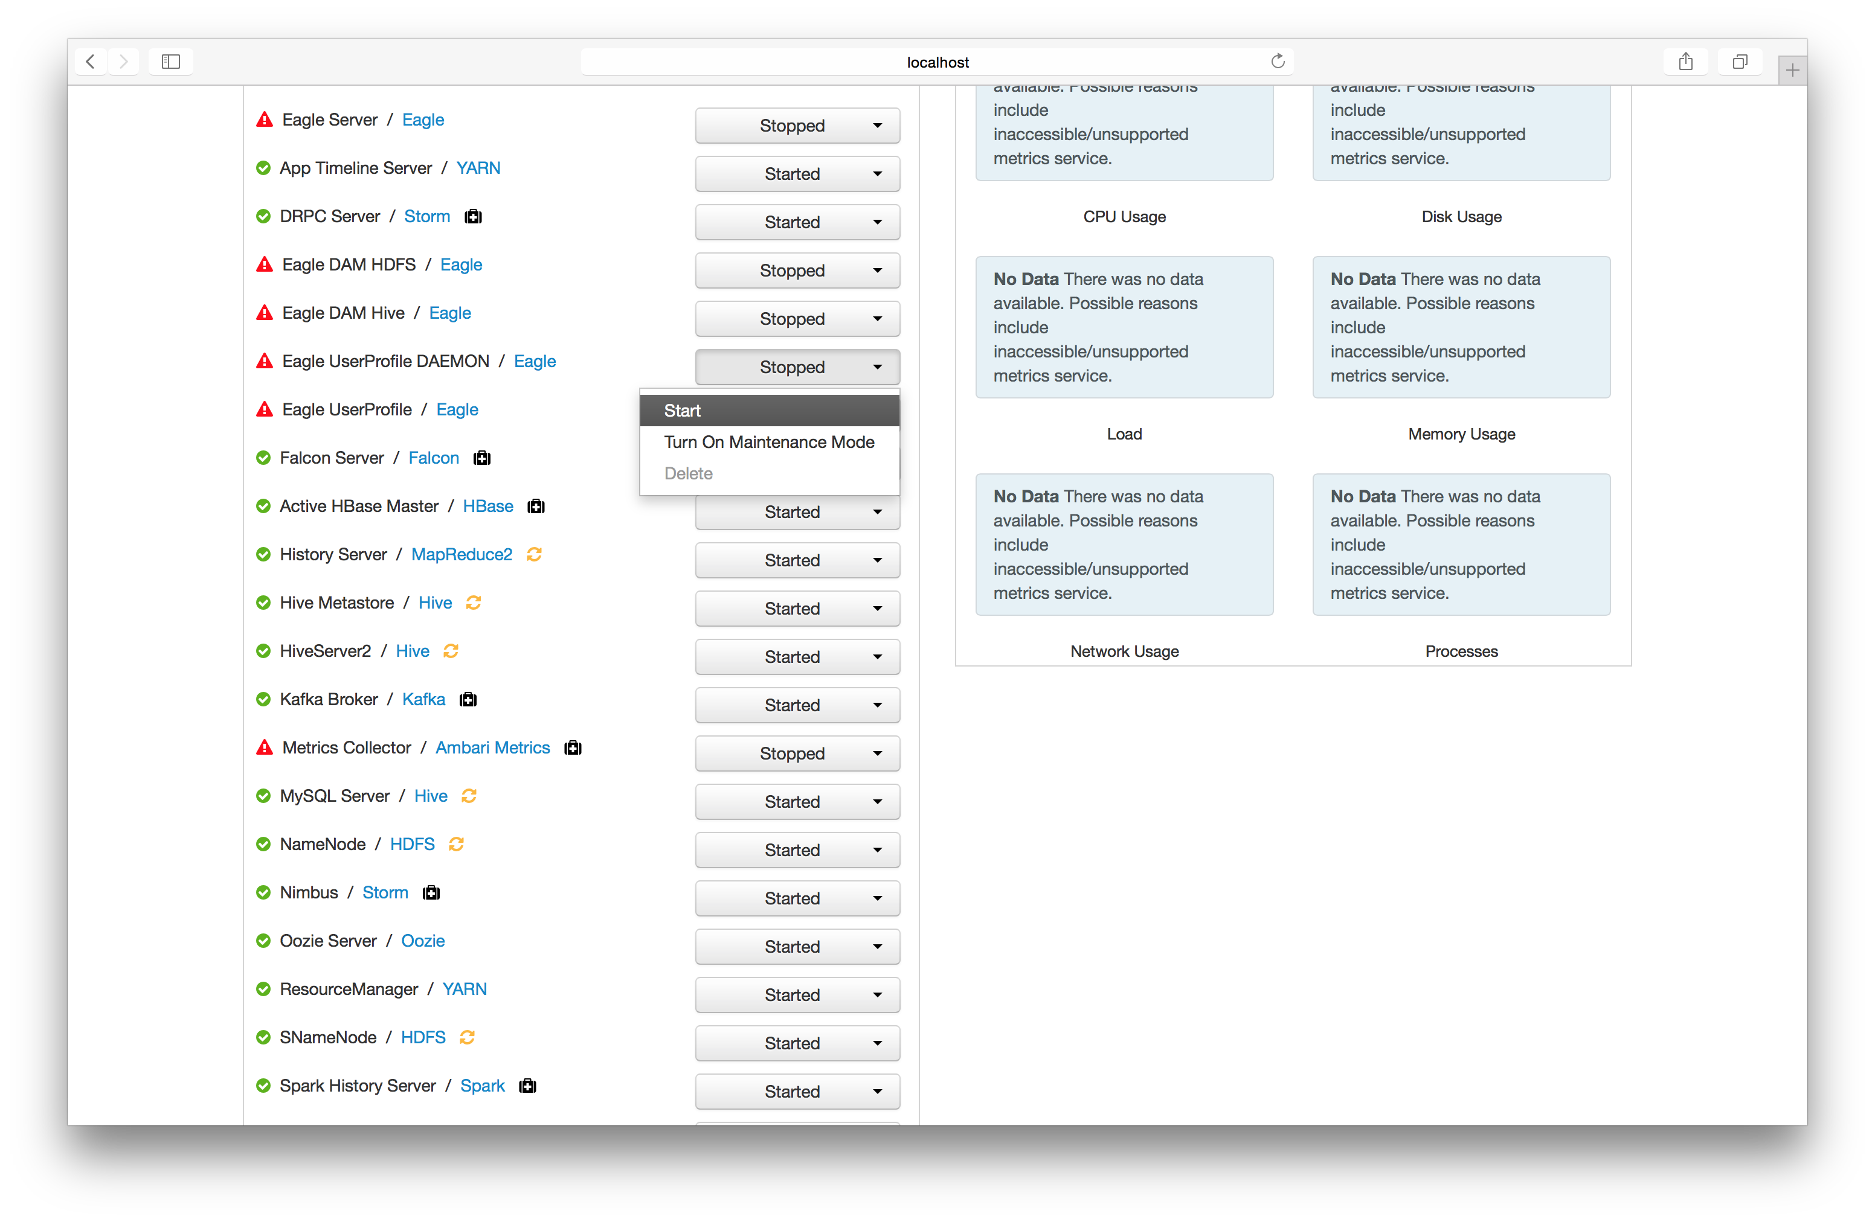Open the Stopped dropdown for Eagle Server
The image size is (1875, 1222).
tap(797, 126)
